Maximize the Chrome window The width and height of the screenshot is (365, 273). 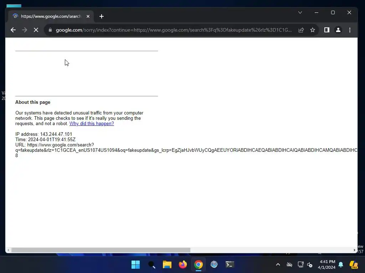(x=333, y=12)
